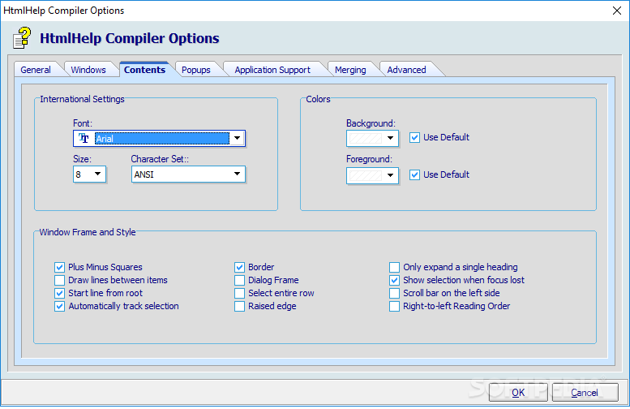The width and height of the screenshot is (630, 409).
Task: Expand the Font dropdown arrow
Action: pos(237,138)
